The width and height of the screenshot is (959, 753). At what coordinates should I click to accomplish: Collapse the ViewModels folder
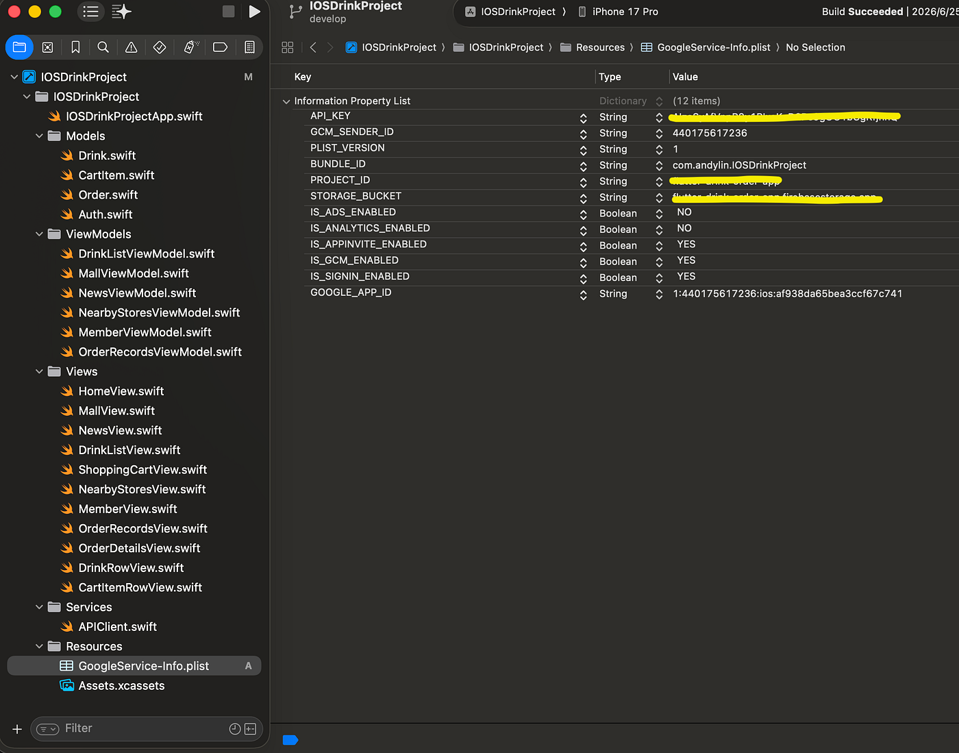tap(39, 234)
